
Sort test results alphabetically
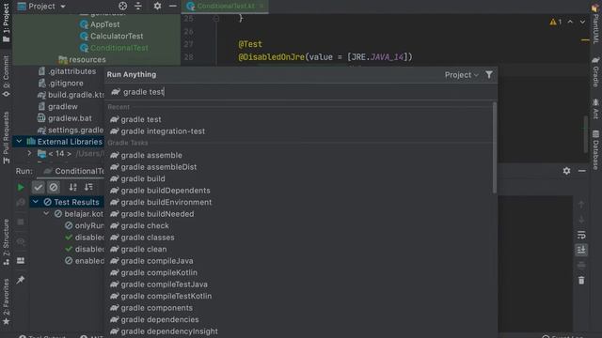(x=73, y=188)
